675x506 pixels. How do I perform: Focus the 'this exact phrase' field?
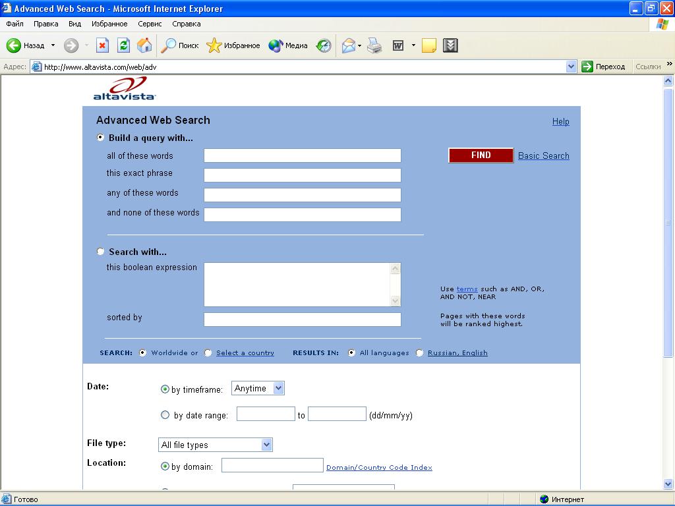pos(302,175)
